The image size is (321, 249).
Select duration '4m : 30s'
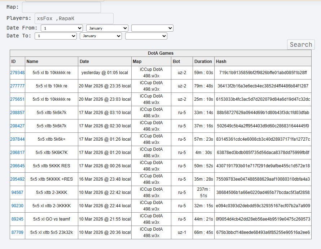tap(203, 152)
